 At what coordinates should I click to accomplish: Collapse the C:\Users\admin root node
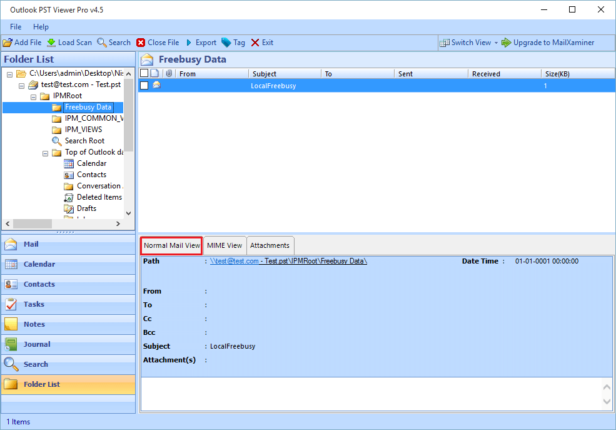[10, 74]
